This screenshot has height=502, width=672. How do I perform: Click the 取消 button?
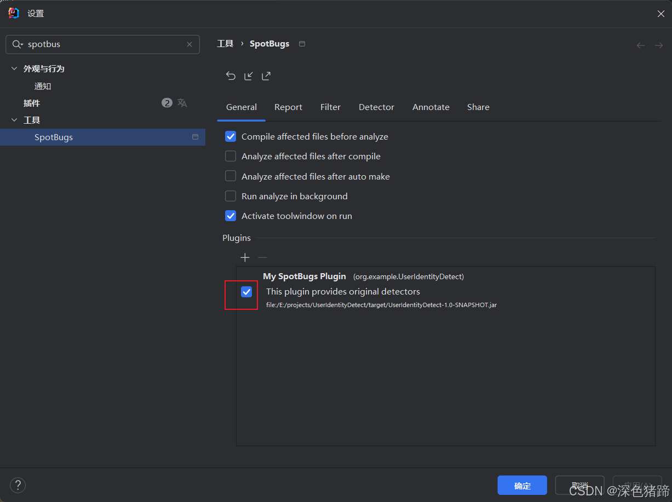580,486
